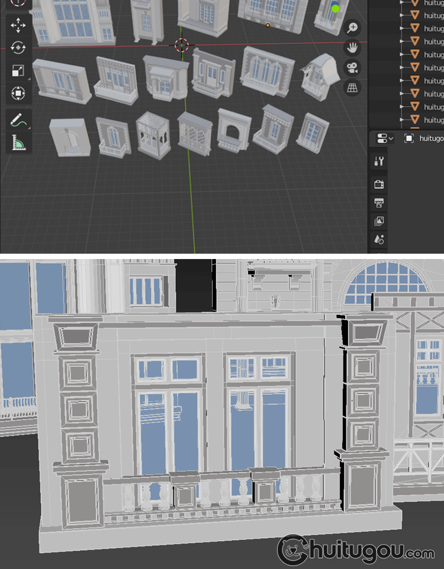This screenshot has width=444, height=569.
Task: Click the zoom magnifier viewport icon
Action: click(x=353, y=28)
